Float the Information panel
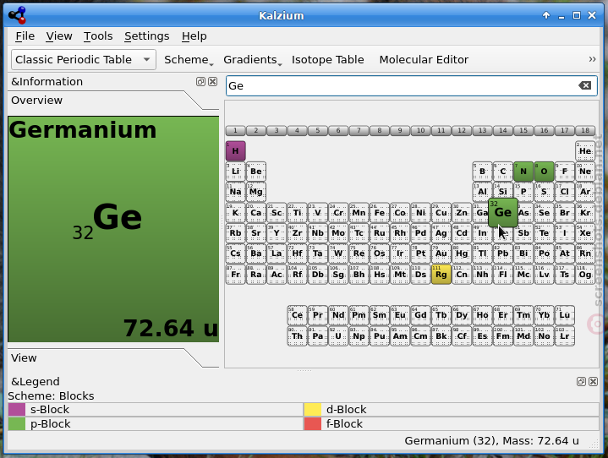The width and height of the screenshot is (608, 458). pyautogui.click(x=200, y=81)
